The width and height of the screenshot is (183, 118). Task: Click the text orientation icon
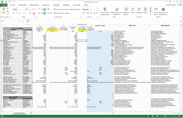click(x=48, y=9)
